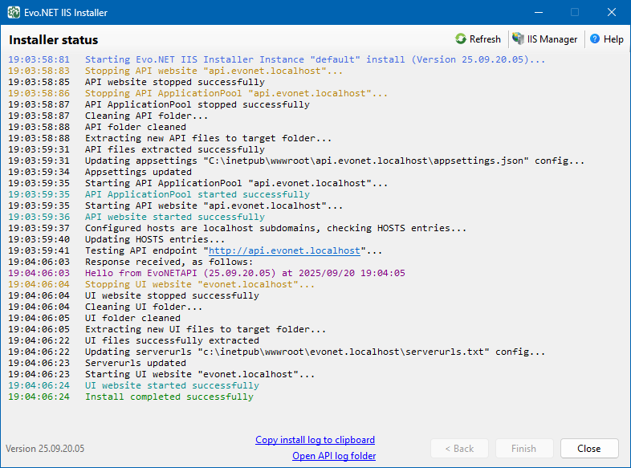
Task: Copy install log to clipboard
Action: click(315, 440)
